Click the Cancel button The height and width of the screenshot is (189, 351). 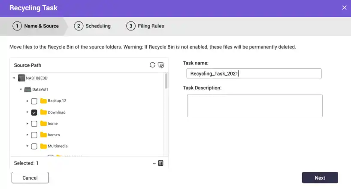click(x=30, y=177)
